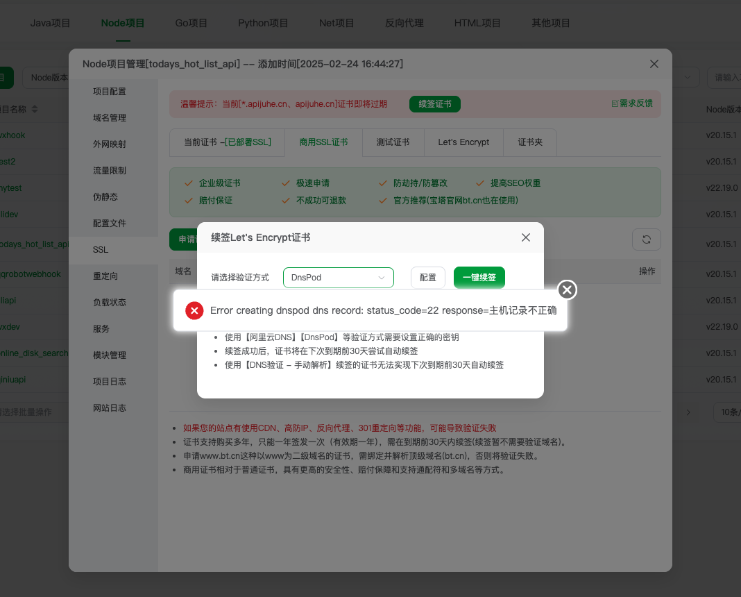Close the 续签Let's Encrypt证书 dialog
The height and width of the screenshot is (597, 741).
pyautogui.click(x=525, y=237)
